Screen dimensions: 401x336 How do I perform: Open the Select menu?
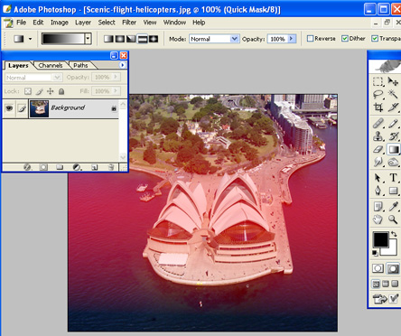[x=107, y=23]
